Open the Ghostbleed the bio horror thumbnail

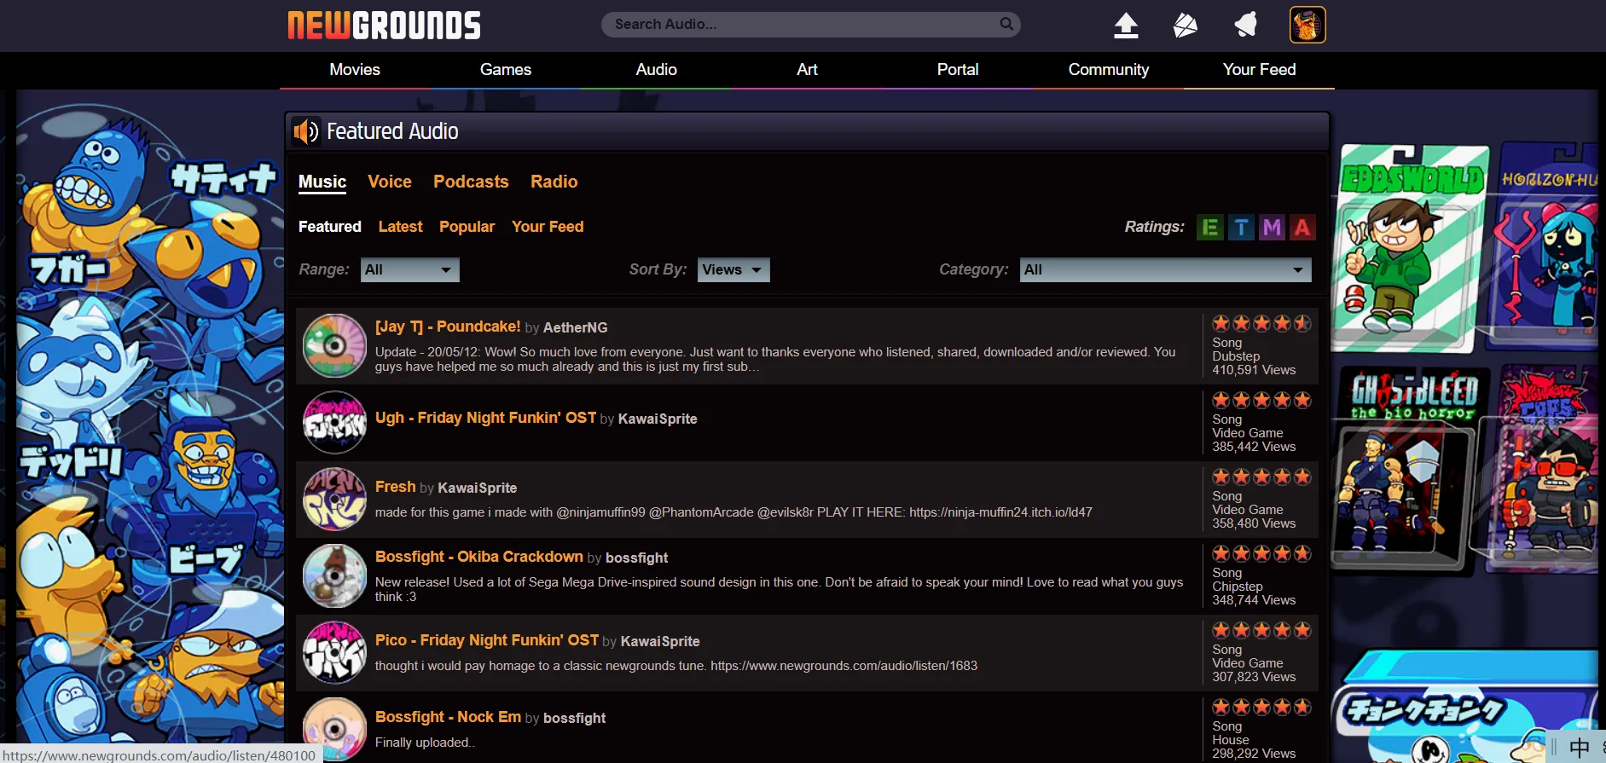click(x=1411, y=471)
